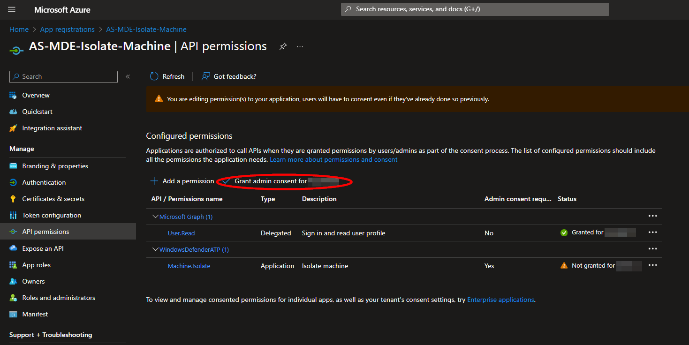Open ellipsis menu for Machine.Isolate row
This screenshot has height=345, width=689.
click(652, 265)
